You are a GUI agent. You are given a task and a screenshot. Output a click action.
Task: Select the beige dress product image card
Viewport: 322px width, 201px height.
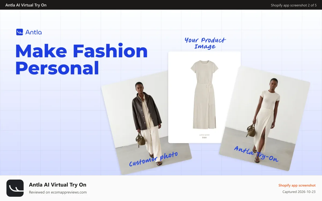click(x=204, y=97)
